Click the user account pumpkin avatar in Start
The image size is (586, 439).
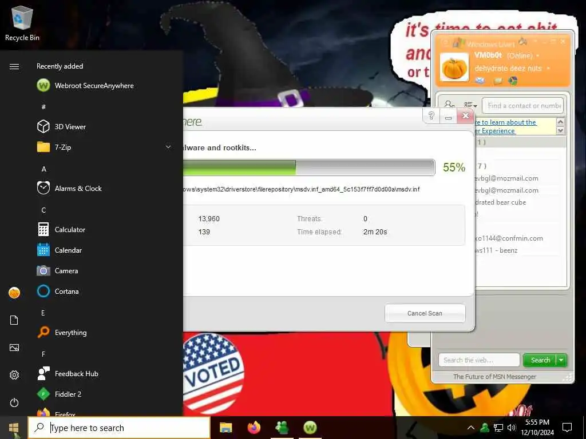(x=14, y=293)
